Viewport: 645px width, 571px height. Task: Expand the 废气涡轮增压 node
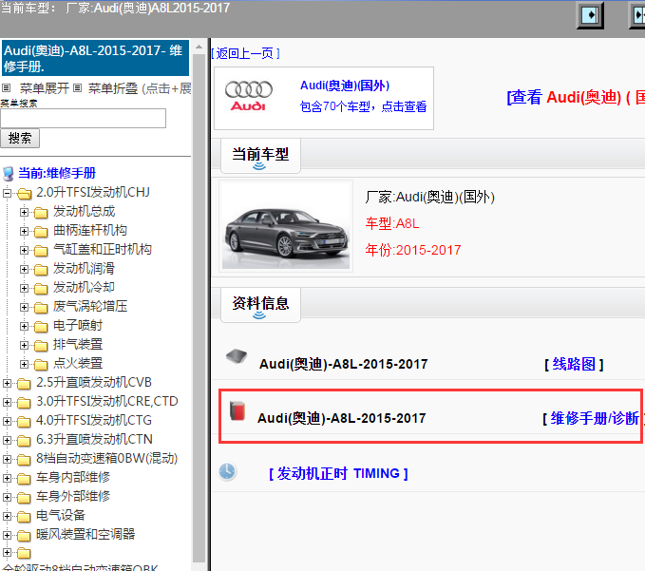(x=24, y=307)
